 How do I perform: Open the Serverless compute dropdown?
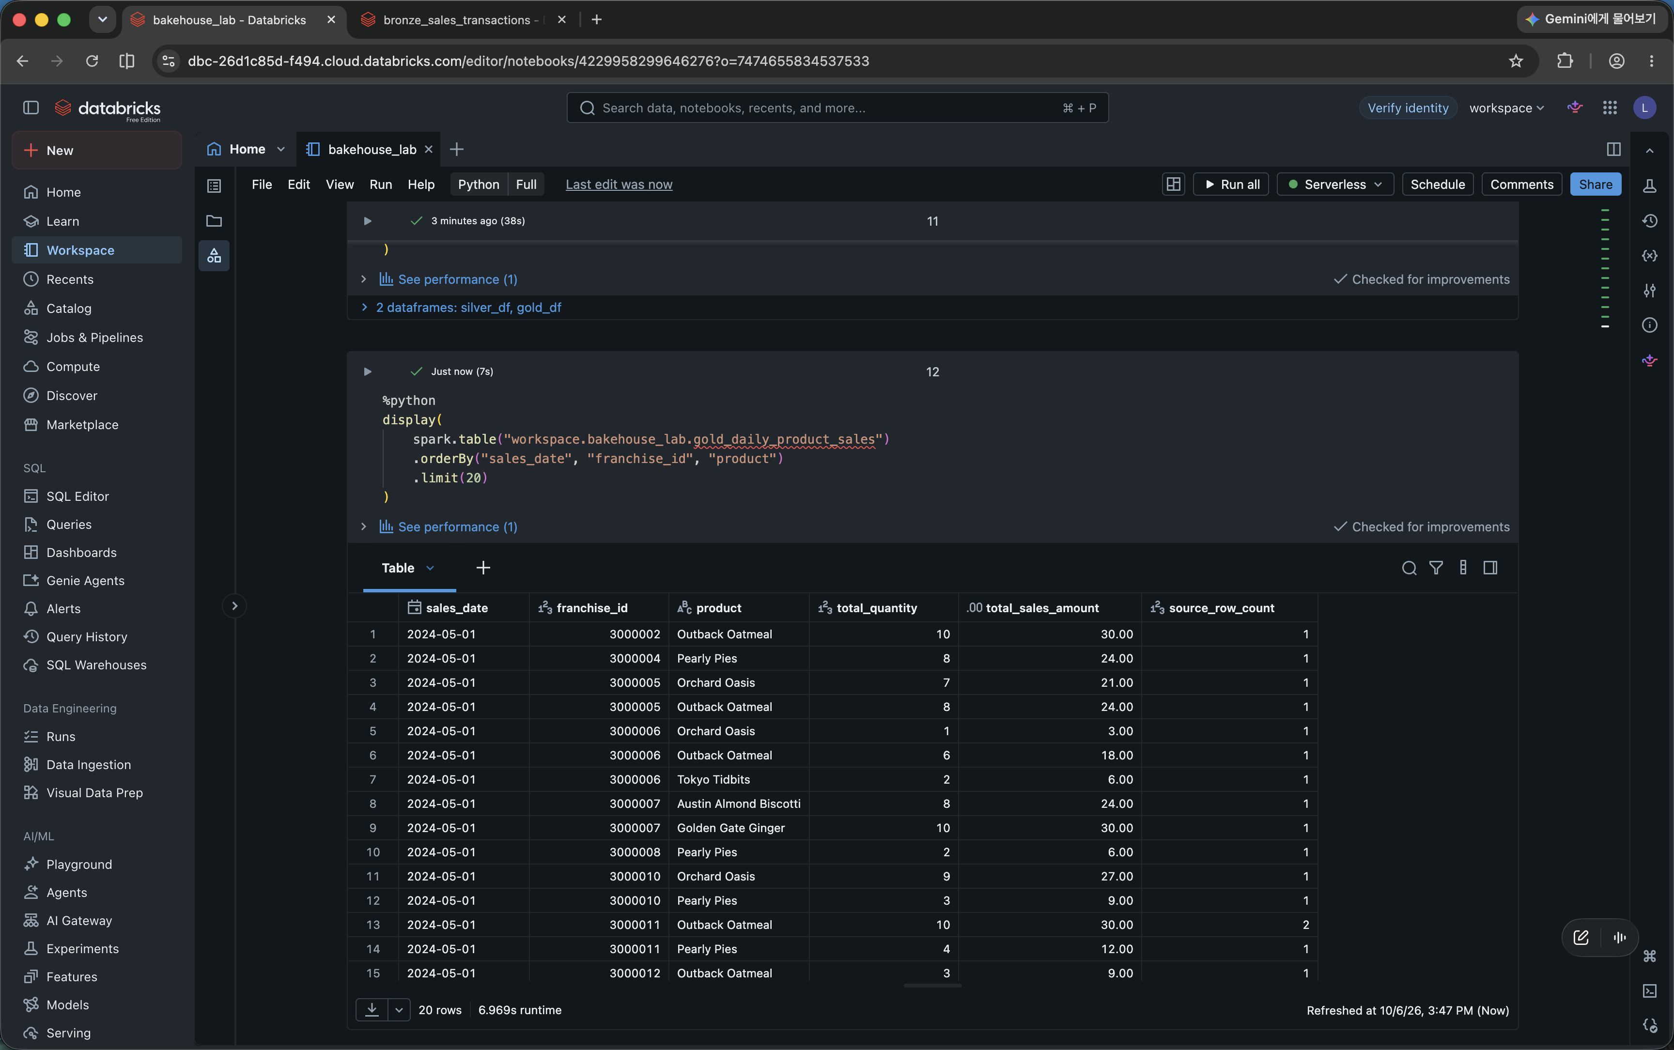pyautogui.click(x=1334, y=184)
